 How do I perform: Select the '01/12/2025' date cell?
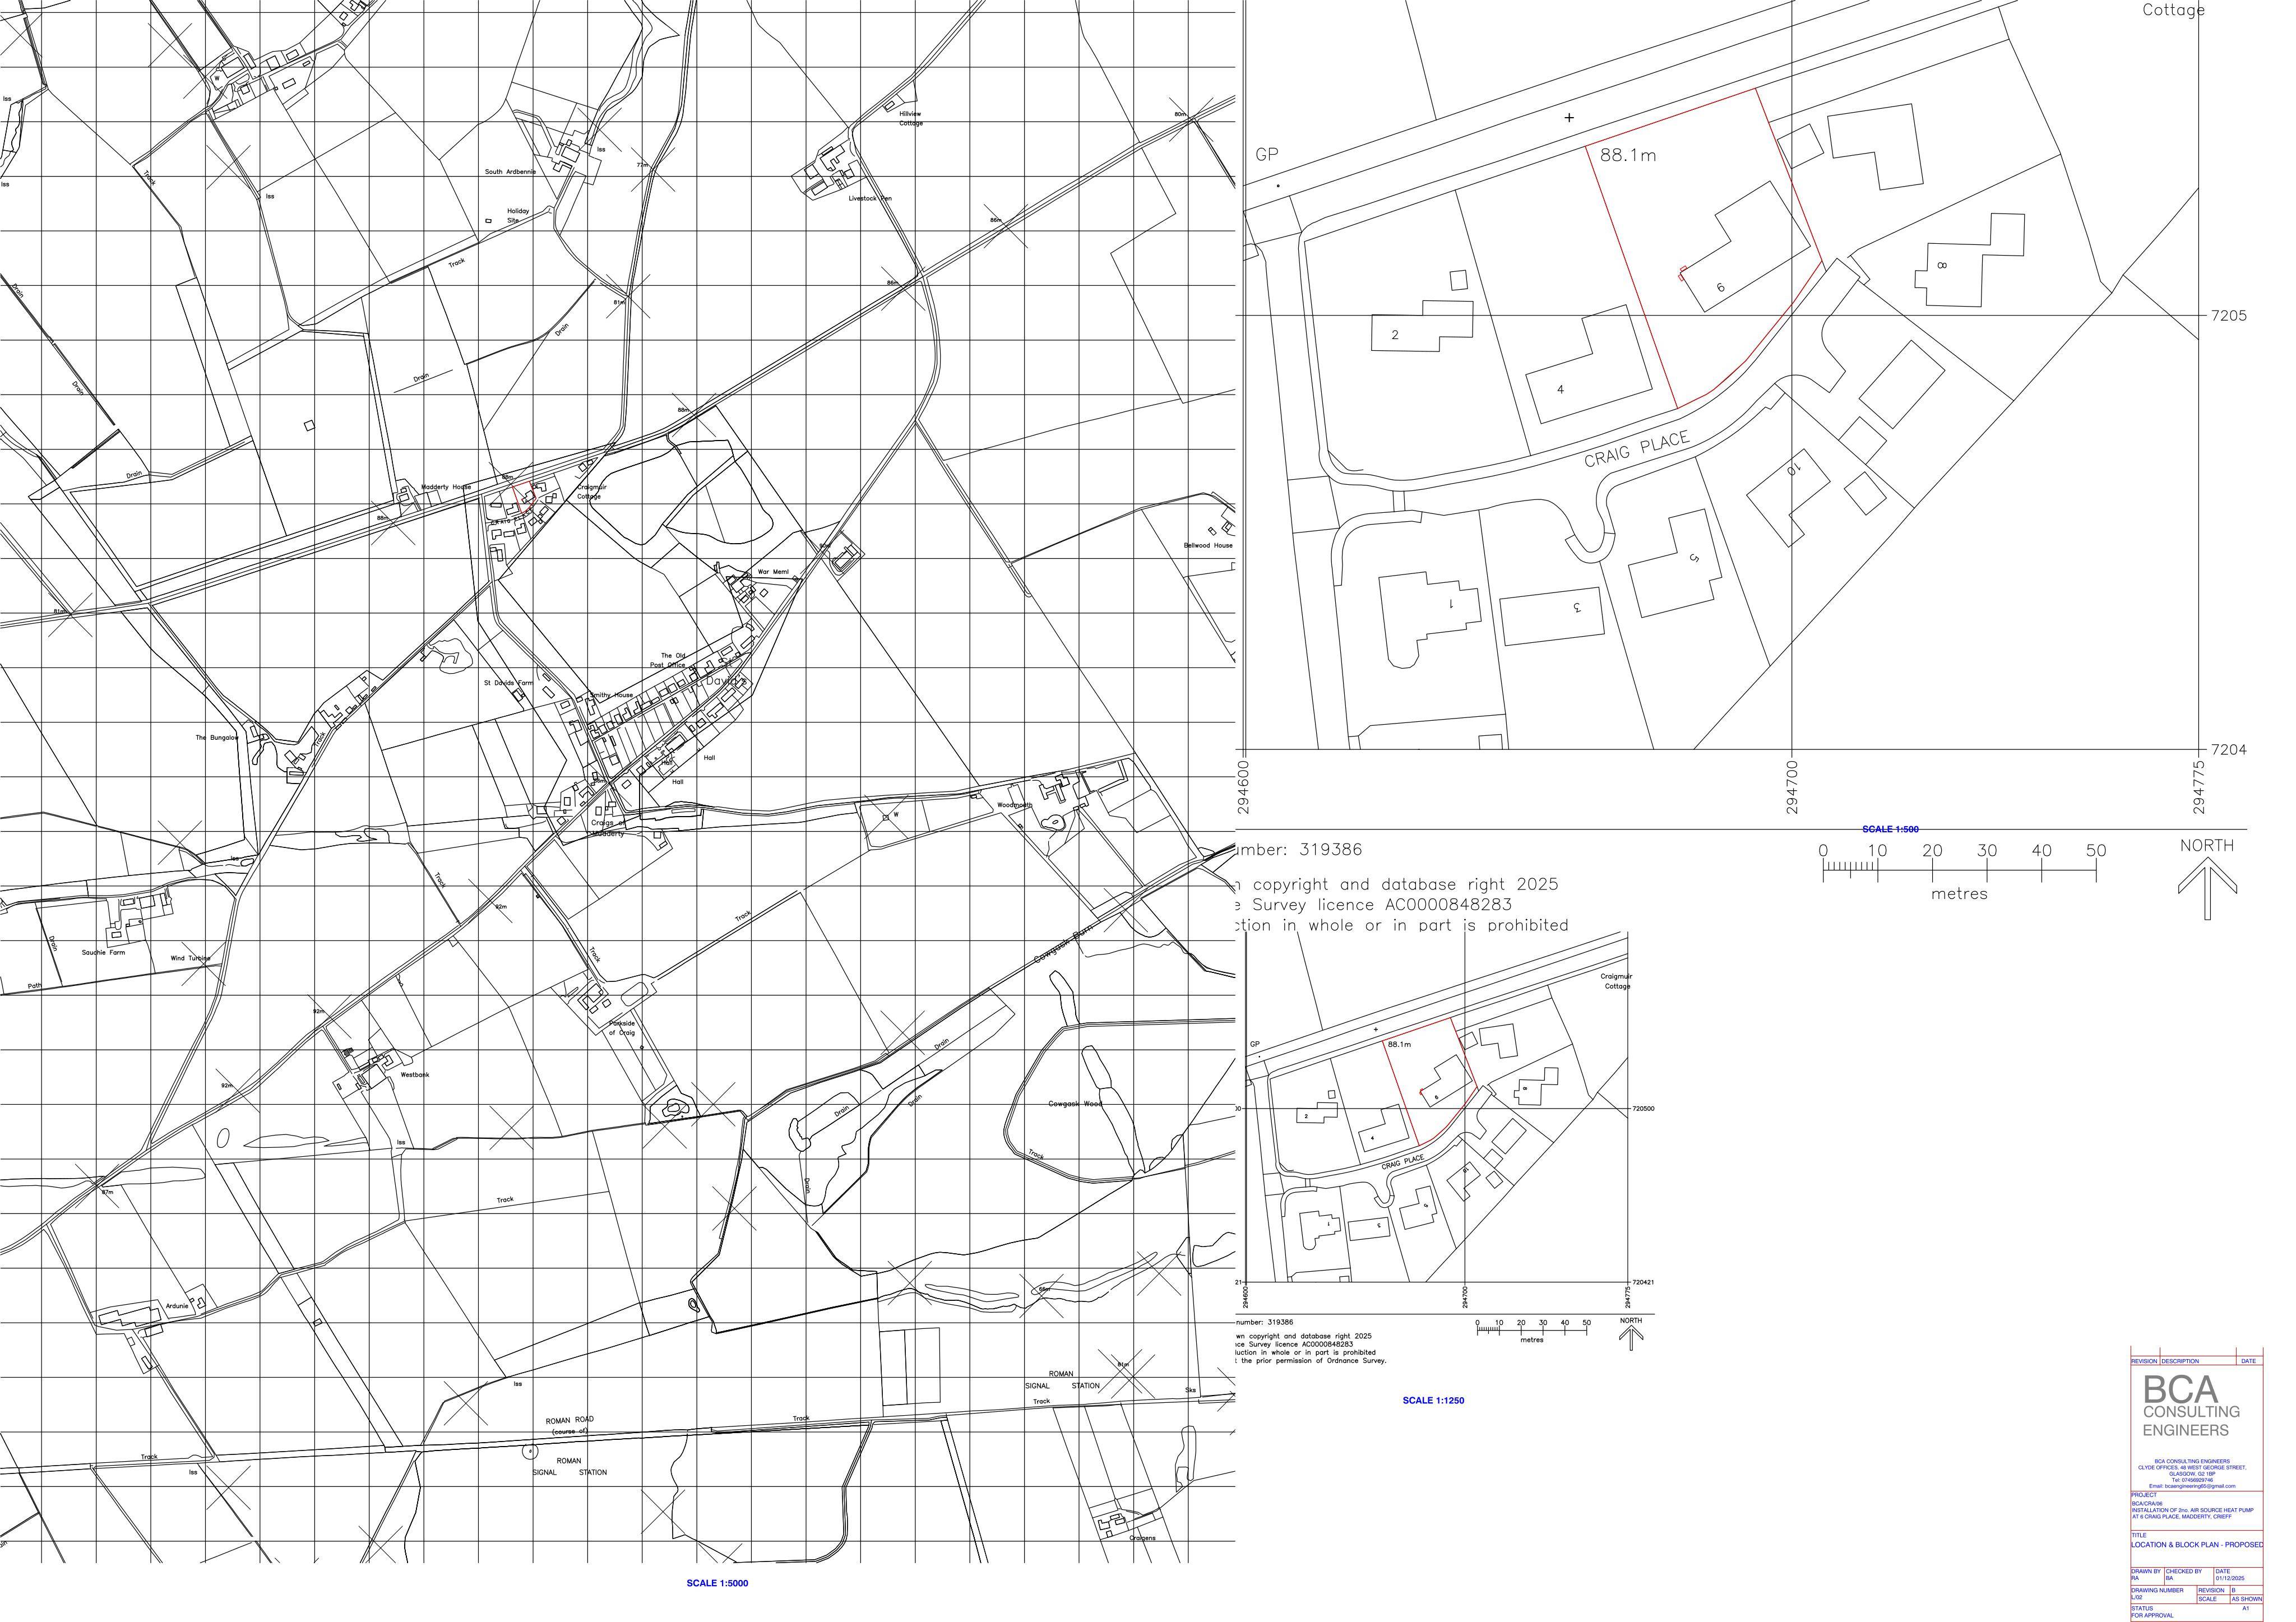2230,1578
